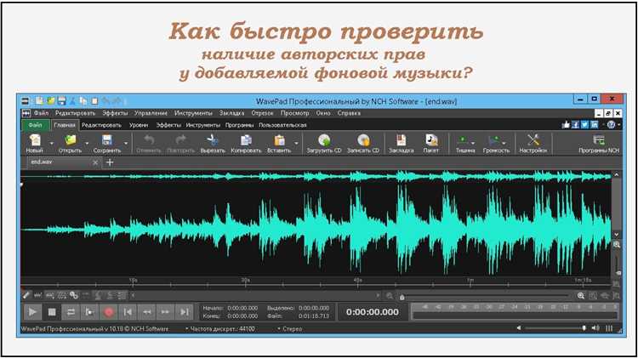Viewport: 638px width, 358px height.
Task: Start recording with the red Record button
Action: pyautogui.click(x=109, y=312)
